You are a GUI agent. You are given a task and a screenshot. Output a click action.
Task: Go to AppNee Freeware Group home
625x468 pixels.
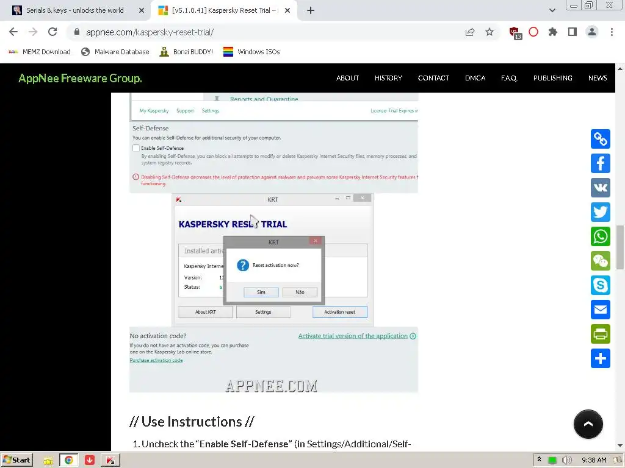coord(80,78)
